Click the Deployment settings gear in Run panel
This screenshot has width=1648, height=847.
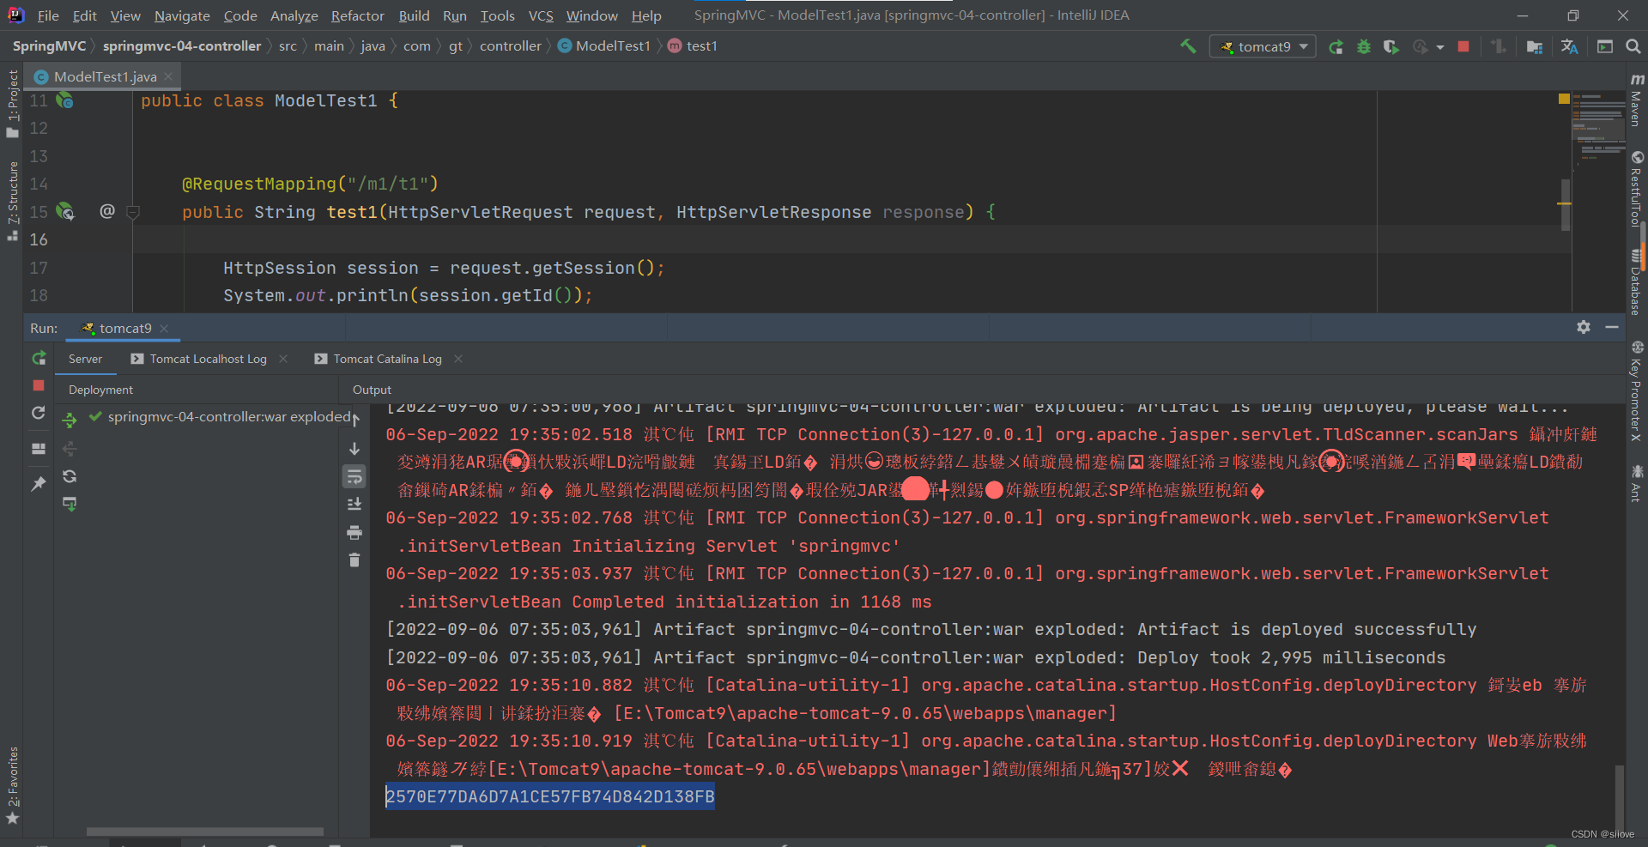coord(1584,327)
